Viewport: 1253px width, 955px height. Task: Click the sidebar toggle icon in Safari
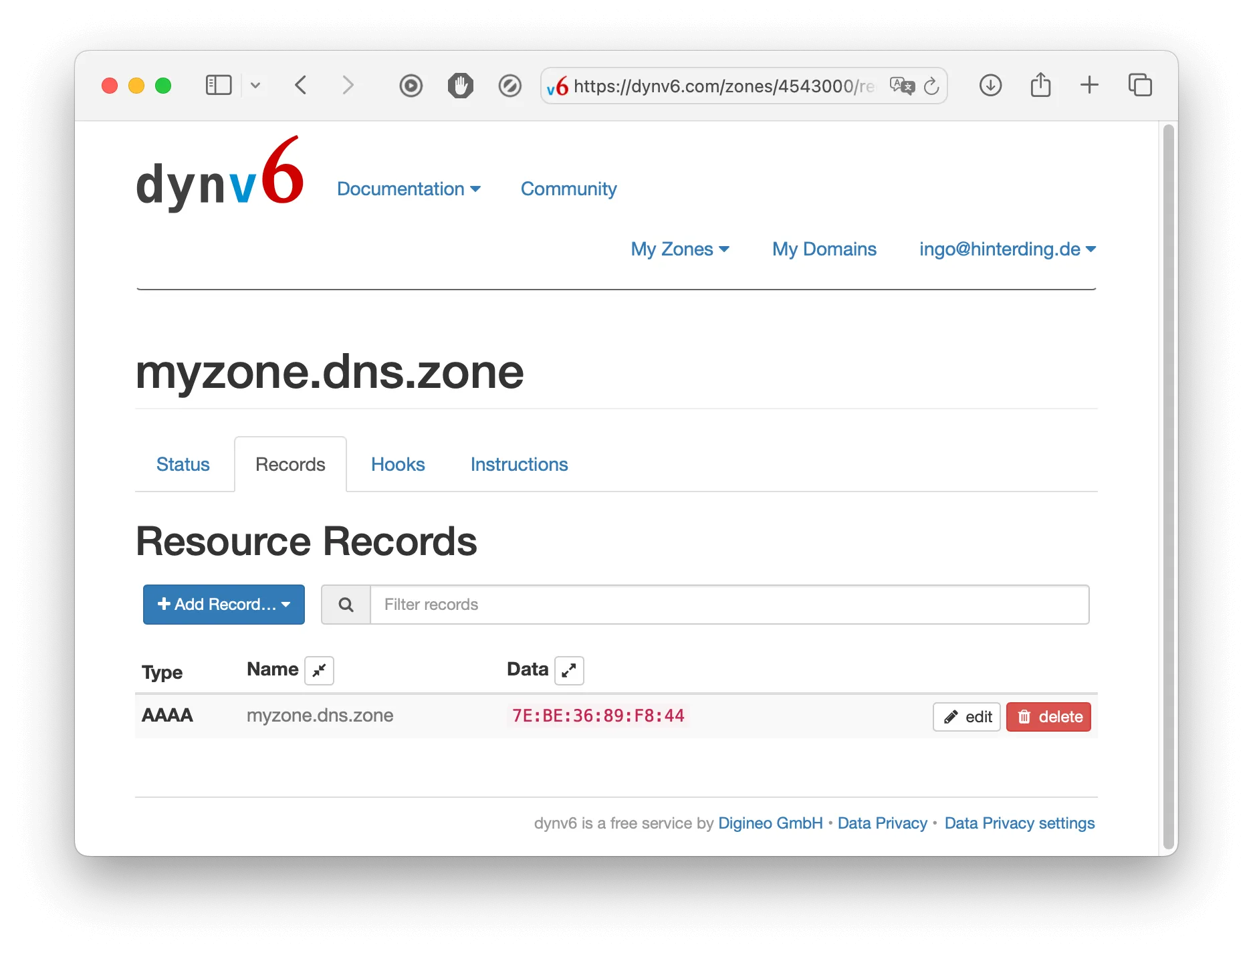219,85
